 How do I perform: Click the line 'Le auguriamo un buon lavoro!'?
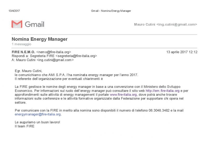(37, 122)
